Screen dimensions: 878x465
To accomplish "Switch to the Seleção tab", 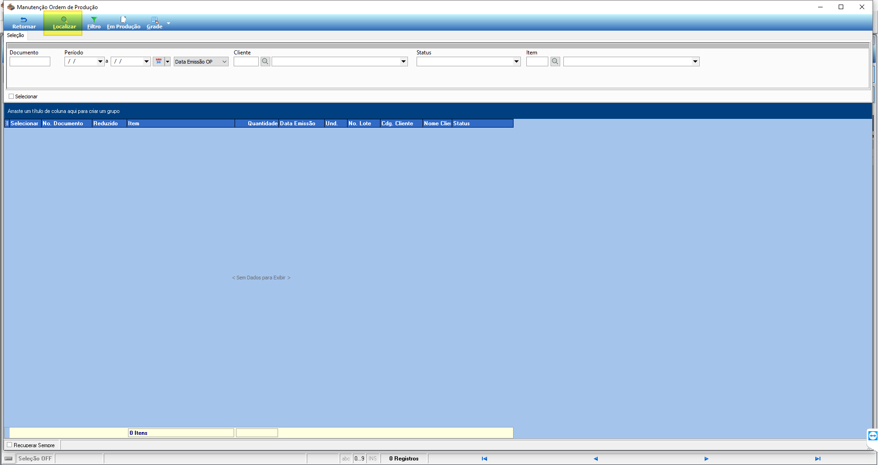I will tap(16, 35).
